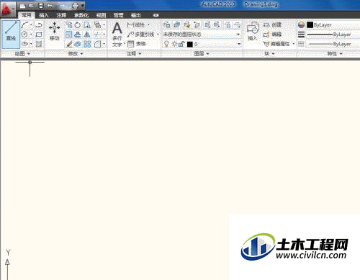360x280 pixels.
Task: Switch to the Output (输出) ribbon tab
Action: [136, 15]
